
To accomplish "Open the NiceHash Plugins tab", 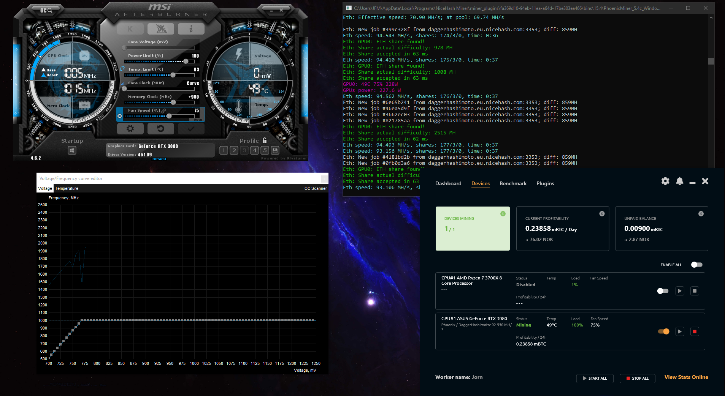I will (545, 183).
